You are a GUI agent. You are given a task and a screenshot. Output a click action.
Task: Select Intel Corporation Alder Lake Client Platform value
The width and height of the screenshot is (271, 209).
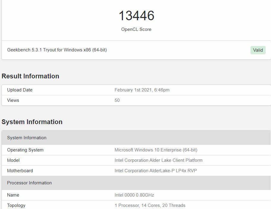pos(158,160)
